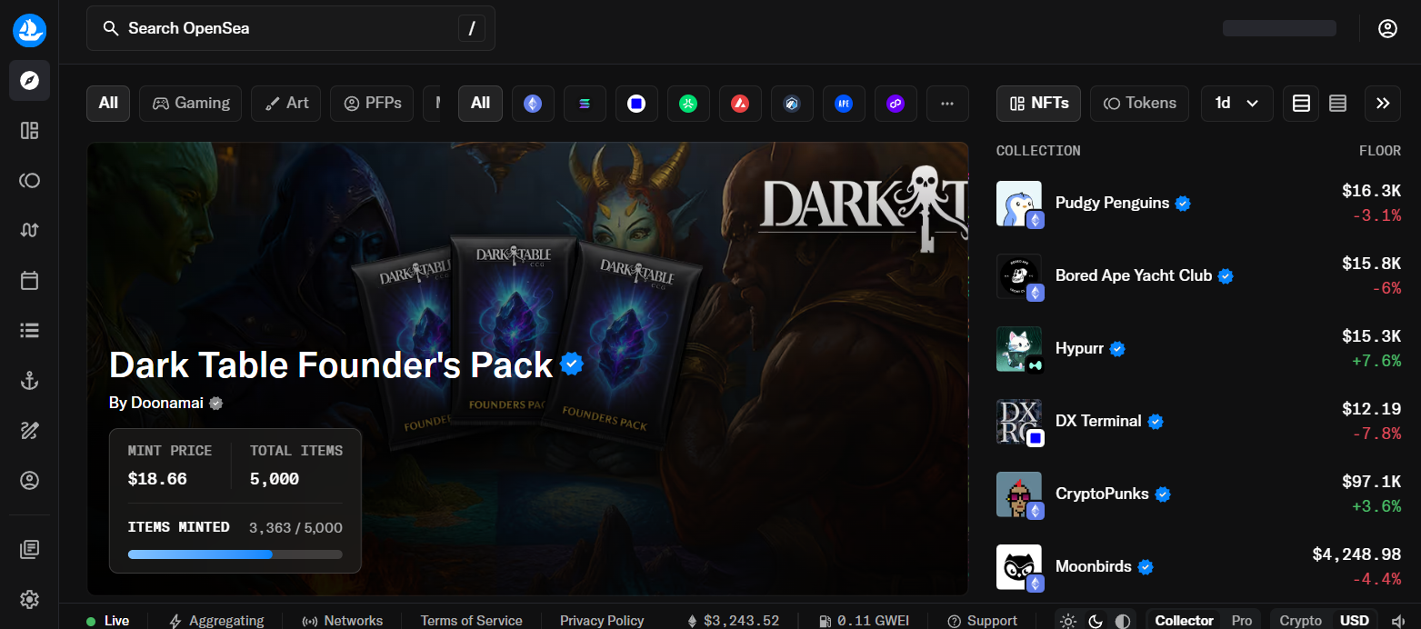The image size is (1421, 629).
Task: Switch to the Tokens tab
Action: coord(1140,104)
